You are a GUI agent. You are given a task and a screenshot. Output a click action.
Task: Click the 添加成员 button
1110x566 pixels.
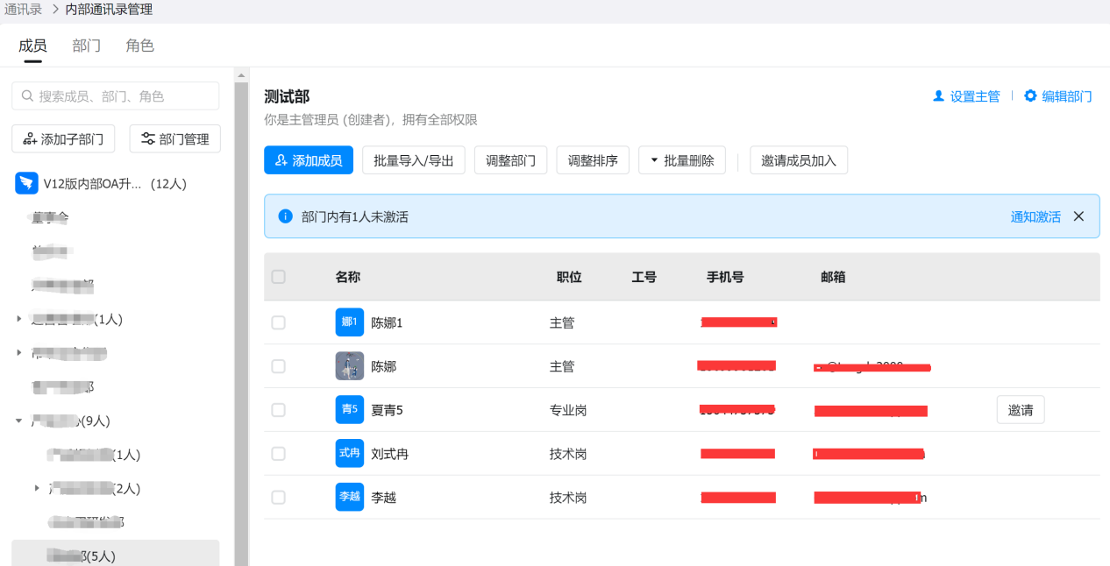tap(308, 160)
